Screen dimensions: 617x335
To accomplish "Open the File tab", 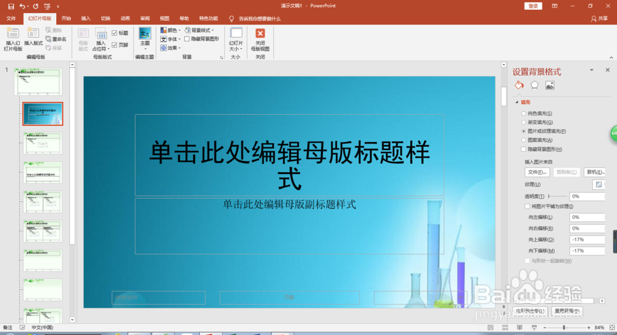I will 11,19.
